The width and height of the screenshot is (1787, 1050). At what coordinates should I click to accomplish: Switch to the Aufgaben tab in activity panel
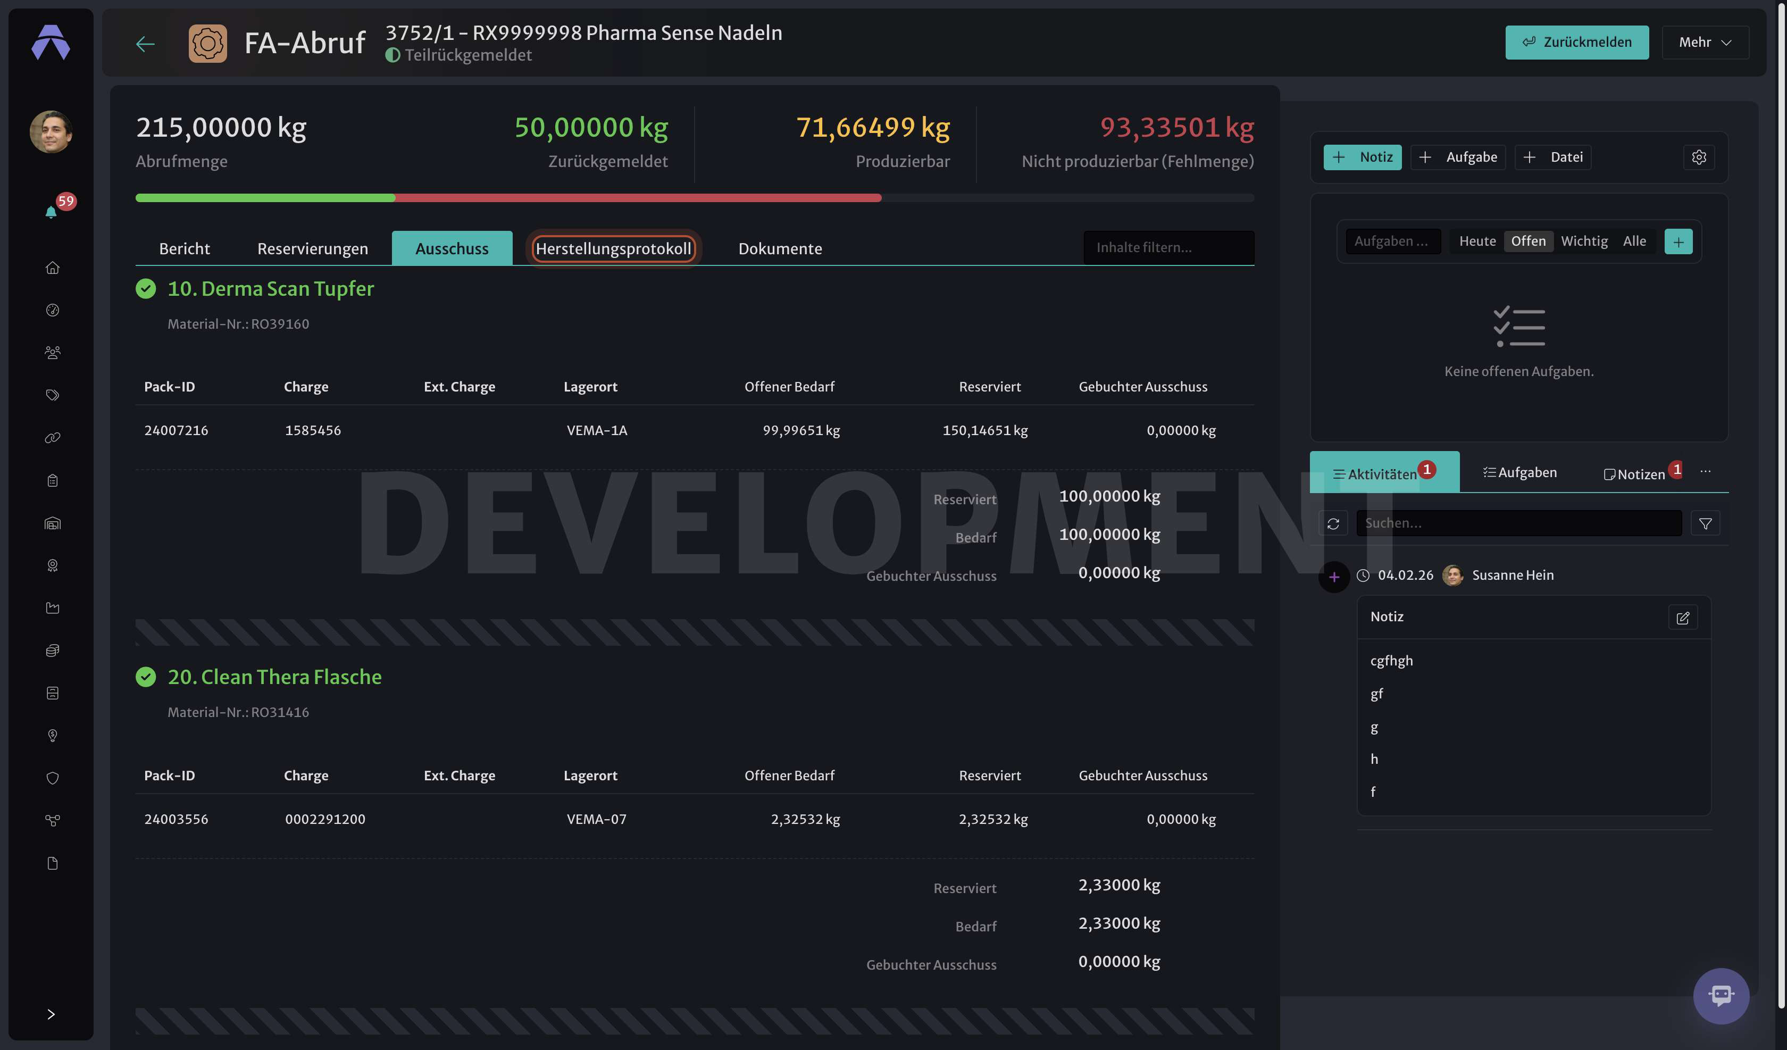coord(1519,472)
